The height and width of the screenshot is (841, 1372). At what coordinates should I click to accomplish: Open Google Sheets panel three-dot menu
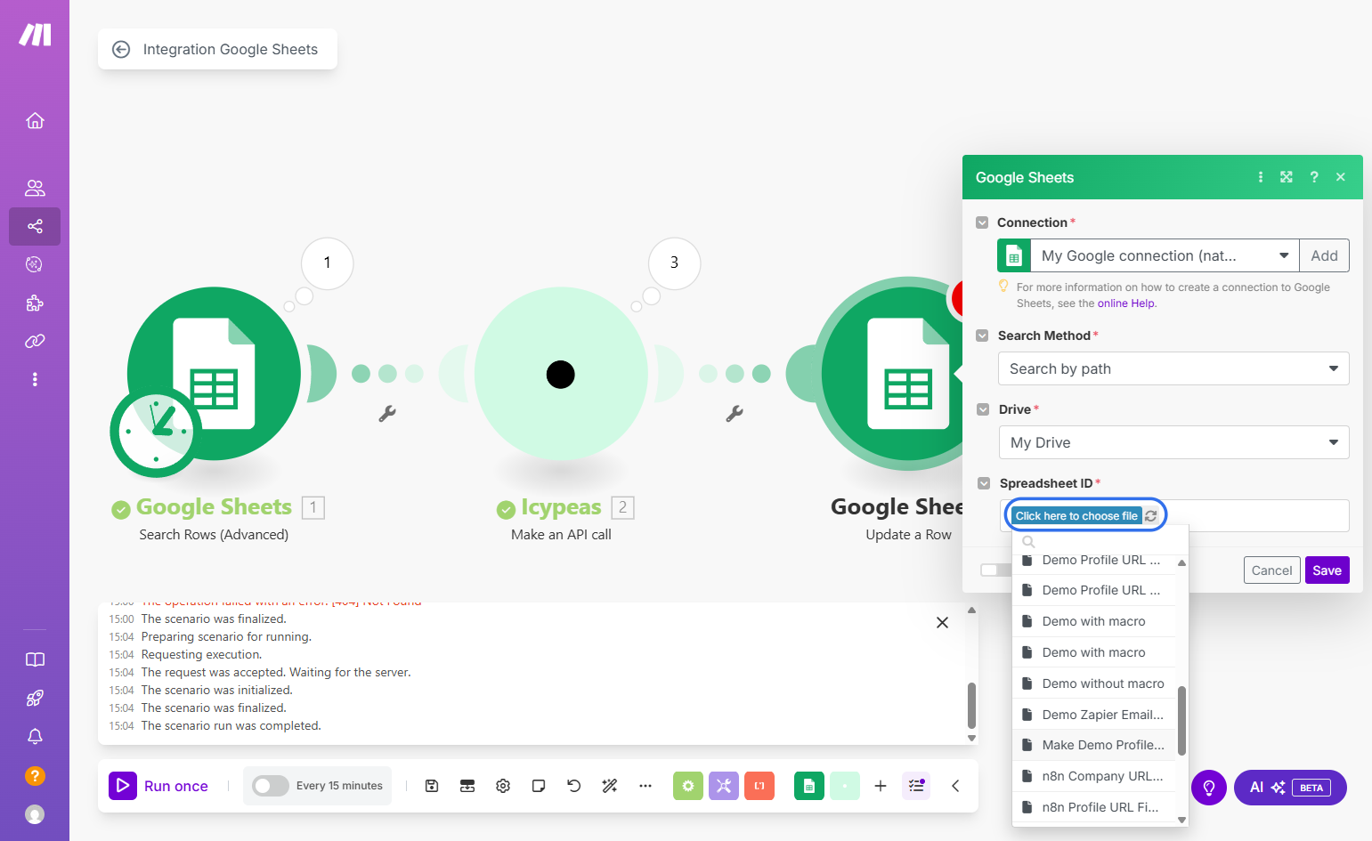tap(1261, 177)
